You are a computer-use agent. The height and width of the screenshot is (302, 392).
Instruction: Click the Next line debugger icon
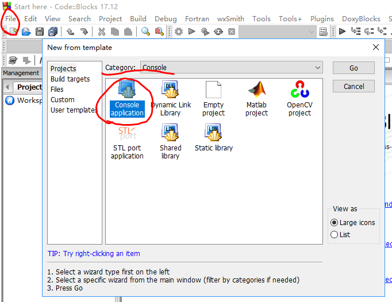(369, 32)
